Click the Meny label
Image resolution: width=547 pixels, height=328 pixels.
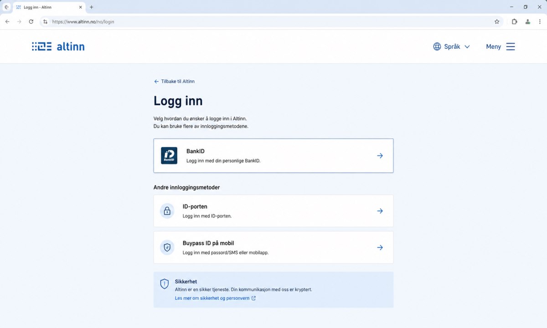493,46
